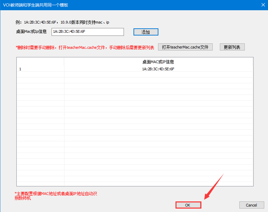Confirm with the OK button
This screenshot has width=268, height=212.
[188, 205]
